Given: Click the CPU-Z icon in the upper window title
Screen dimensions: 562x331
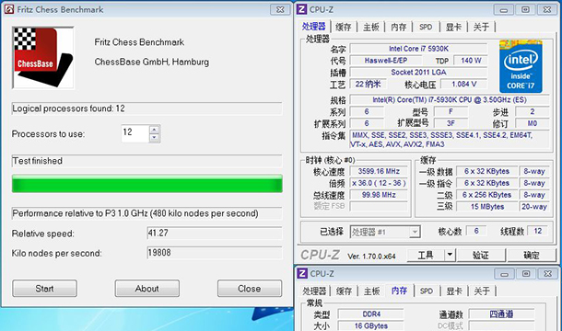Looking at the screenshot, I should point(302,9).
